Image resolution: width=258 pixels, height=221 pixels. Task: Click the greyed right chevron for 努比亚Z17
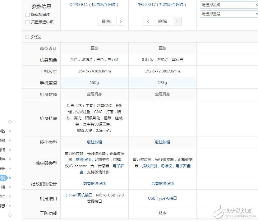(177, 21)
